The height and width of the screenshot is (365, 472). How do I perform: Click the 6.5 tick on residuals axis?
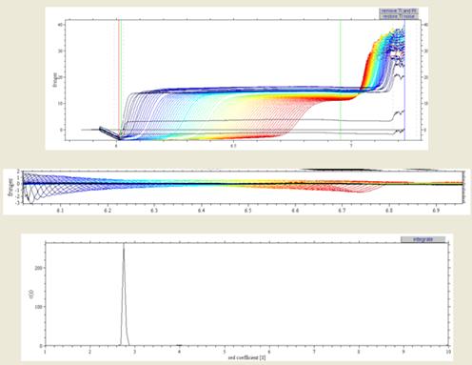tap(248, 211)
